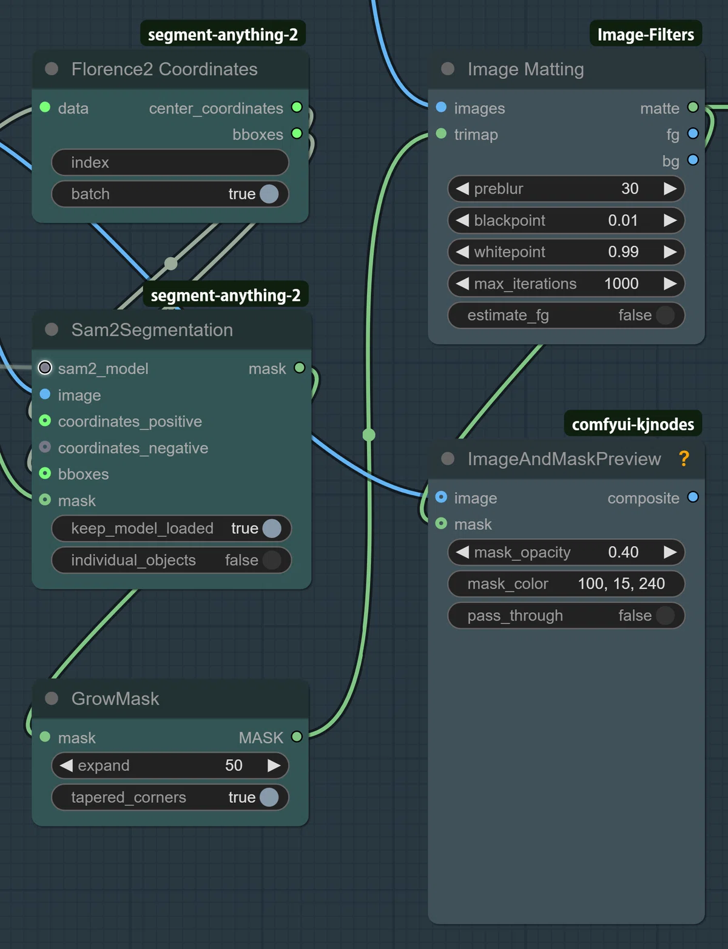Collapse the Florence2 Coordinates node using its dot
Image resolution: width=728 pixels, height=949 pixels.
coord(52,69)
